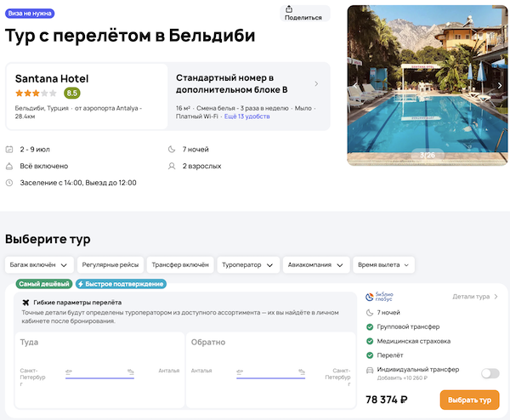The width and height of the screenshot is (510, 420).
Task: Click the calendar icon beside 2 - 9 июл
Action: pyautogui.click(x=9, y=150)
